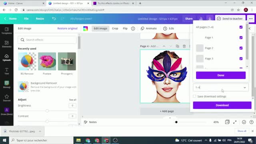Enable Save download settings checkbox
256x144 pixels.
tap(194, 96)
